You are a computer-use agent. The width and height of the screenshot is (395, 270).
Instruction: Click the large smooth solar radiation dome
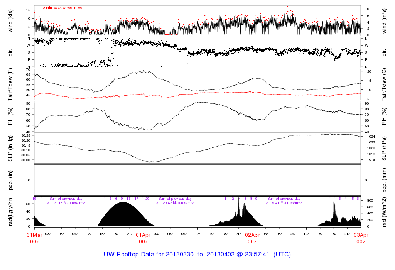[x=123, y=216]
